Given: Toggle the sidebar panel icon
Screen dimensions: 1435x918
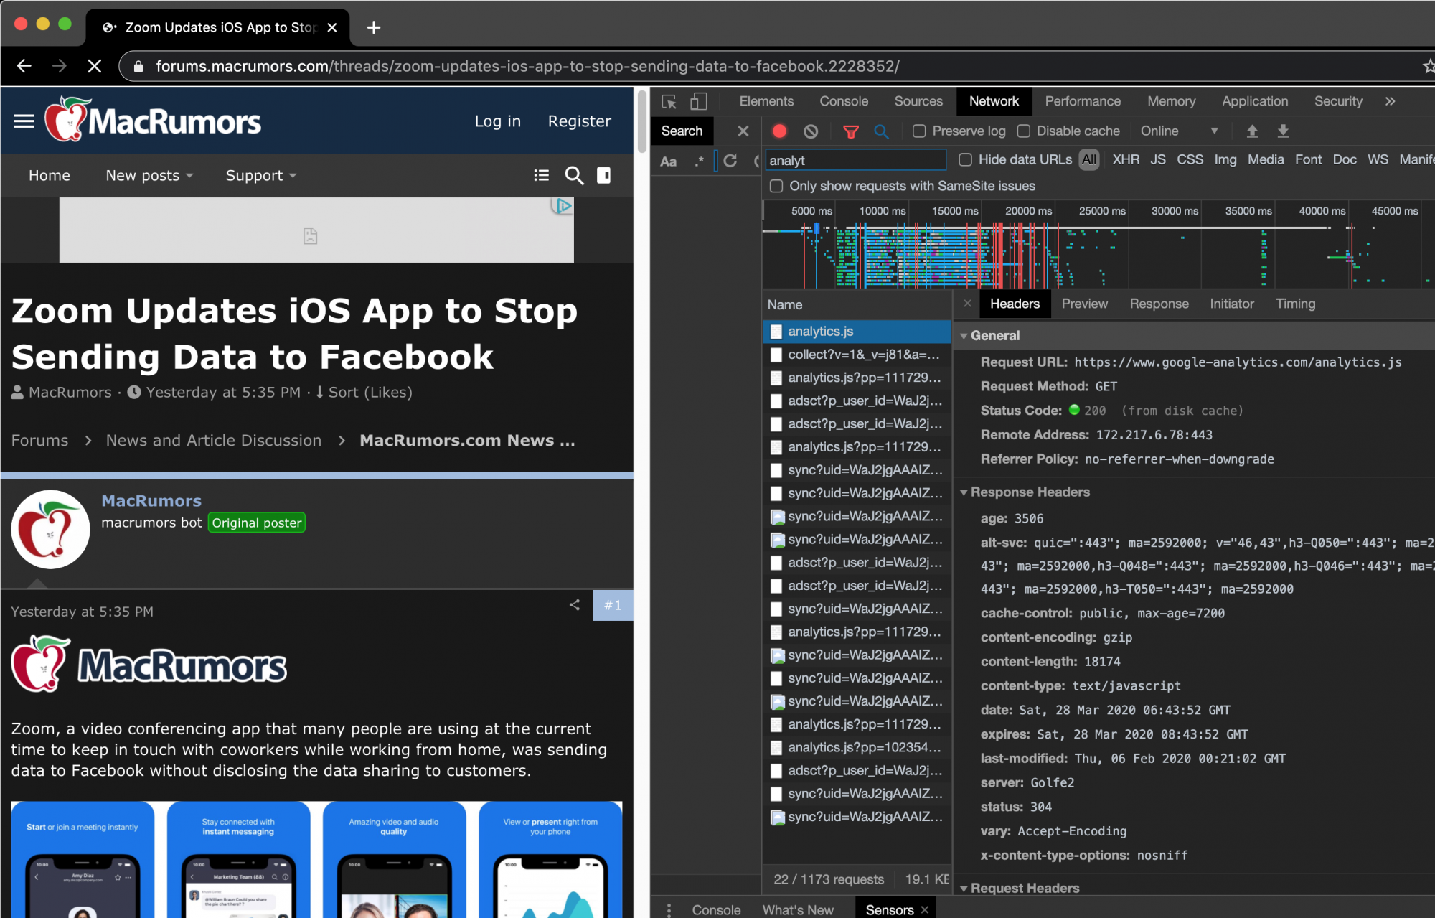Looking at the screenshot, I should pos(604,175).
